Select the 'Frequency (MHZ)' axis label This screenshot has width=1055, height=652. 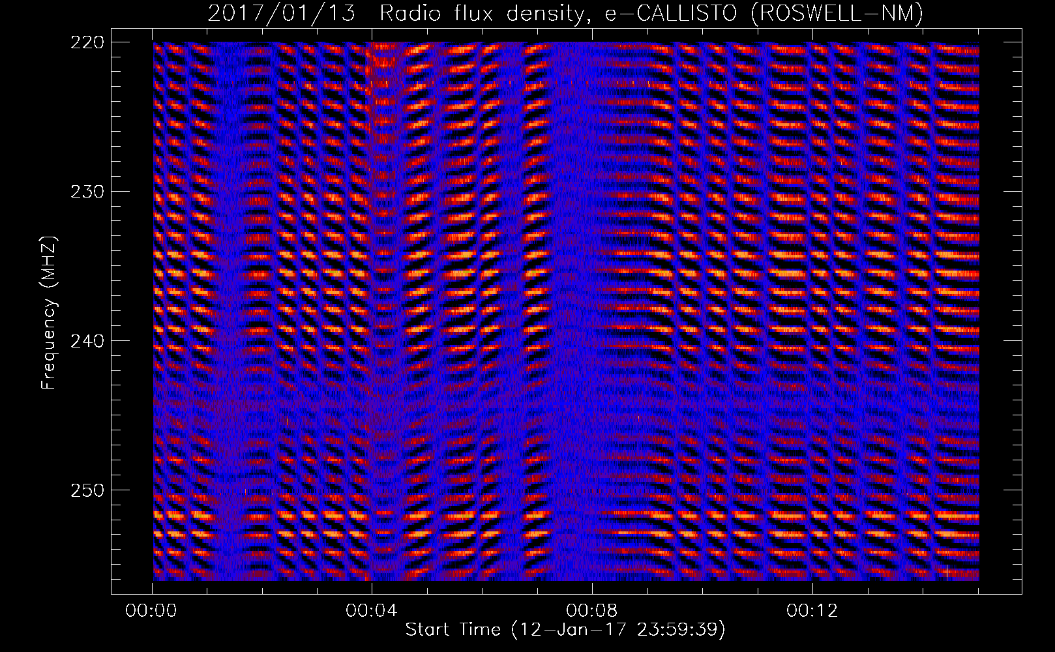click(49, 313)
